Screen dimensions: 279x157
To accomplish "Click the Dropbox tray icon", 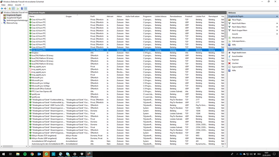I will tap(255, 154).
